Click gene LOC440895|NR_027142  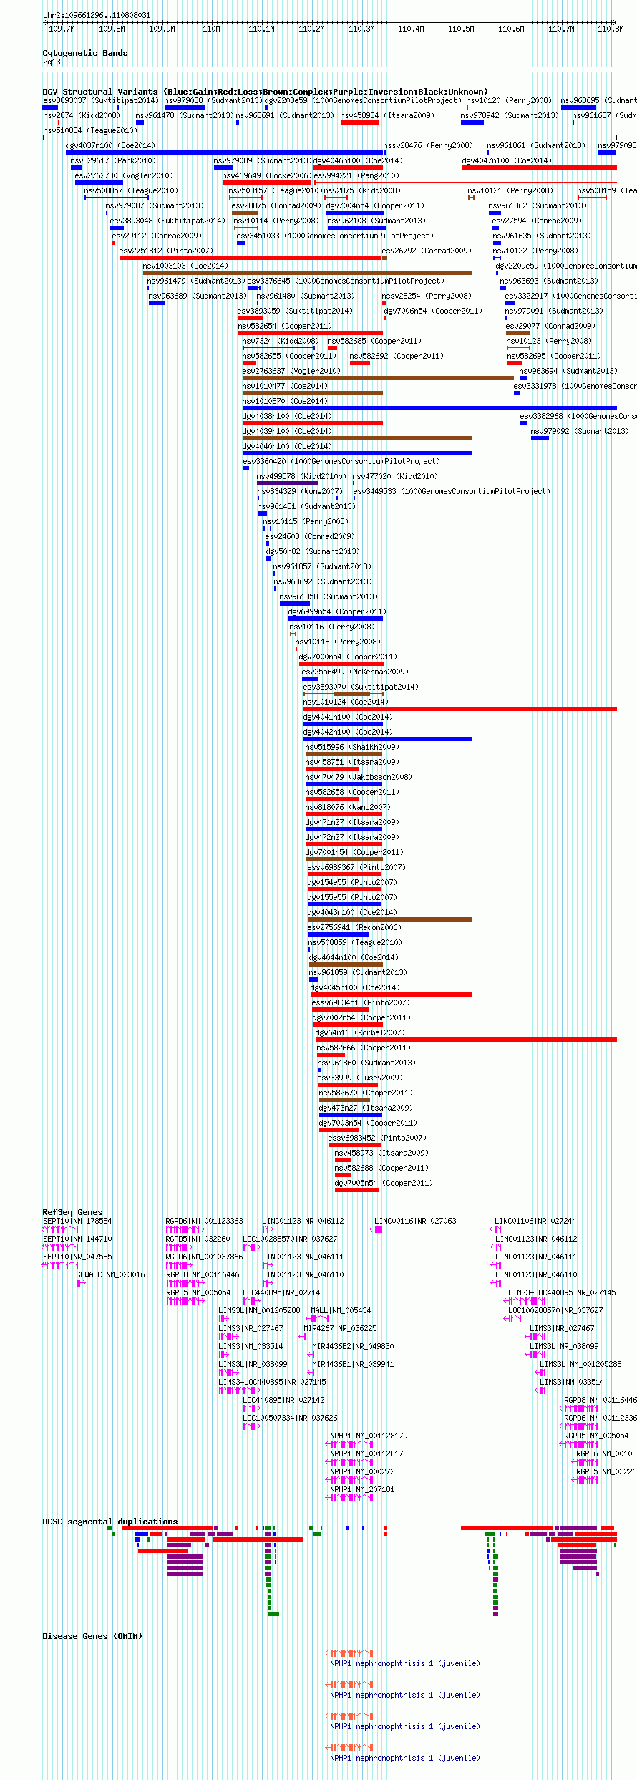pos(283,1400)
